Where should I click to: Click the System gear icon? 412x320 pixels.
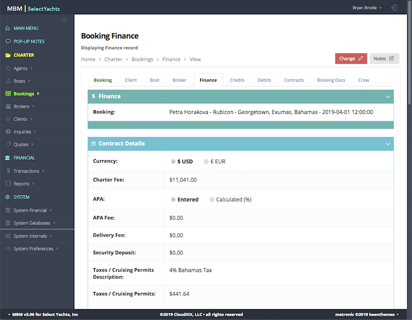coord(8,197)
